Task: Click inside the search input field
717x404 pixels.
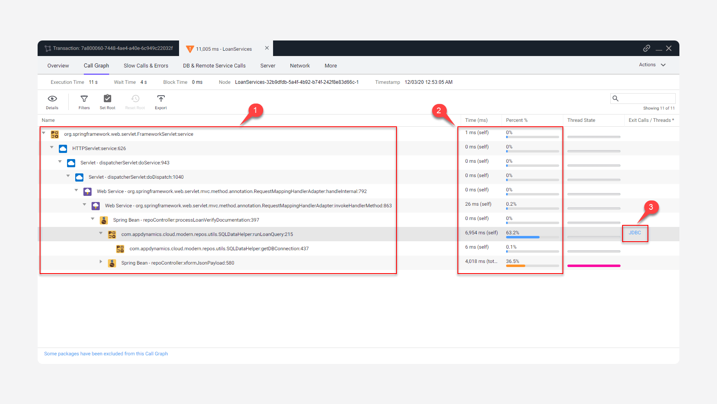Action: pos(646,98)
